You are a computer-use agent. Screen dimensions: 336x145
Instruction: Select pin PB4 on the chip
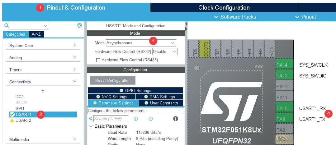click(248, 49)
